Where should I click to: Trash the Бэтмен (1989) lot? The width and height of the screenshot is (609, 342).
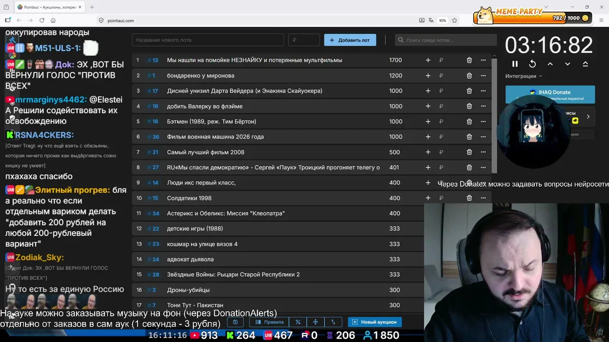[x=469, y=122]
